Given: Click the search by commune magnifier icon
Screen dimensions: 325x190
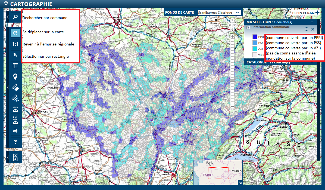Looking at the screenshot, I should (x=15, y=17).
